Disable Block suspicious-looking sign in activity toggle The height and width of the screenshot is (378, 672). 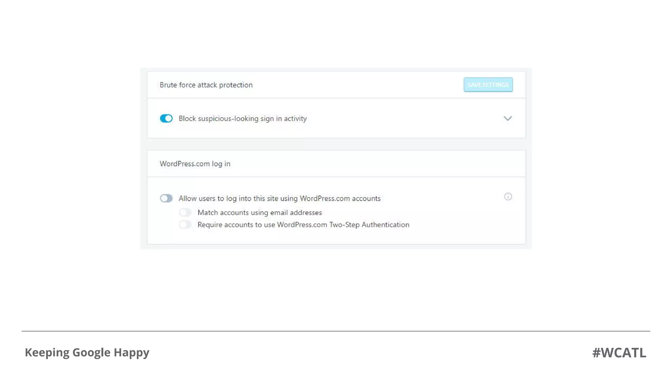(x=166, y=118)
